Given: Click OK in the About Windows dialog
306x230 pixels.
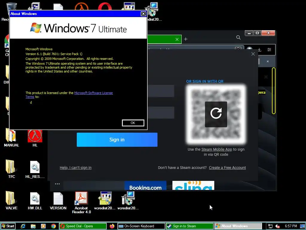Looking at the screenshot, I should [133, 123].
